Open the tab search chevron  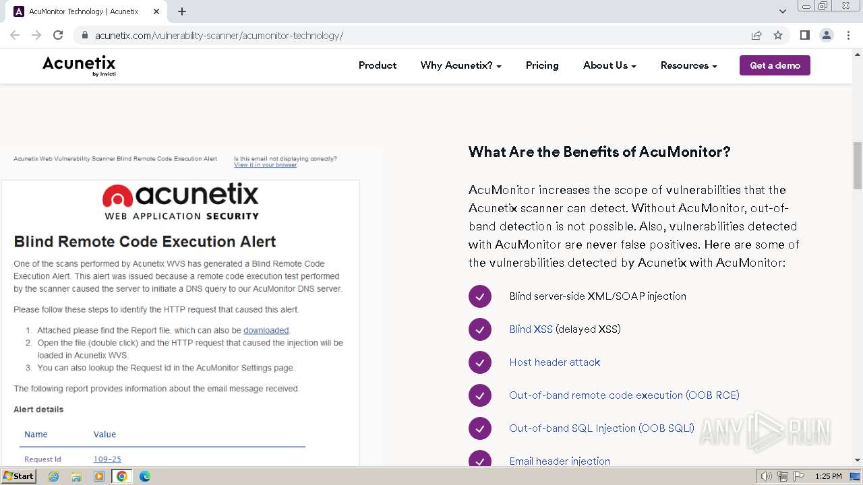click(x=783, y=11)
